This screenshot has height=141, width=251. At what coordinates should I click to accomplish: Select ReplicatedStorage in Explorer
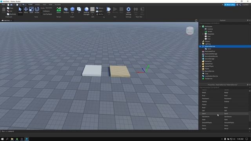tap(211, 54)
